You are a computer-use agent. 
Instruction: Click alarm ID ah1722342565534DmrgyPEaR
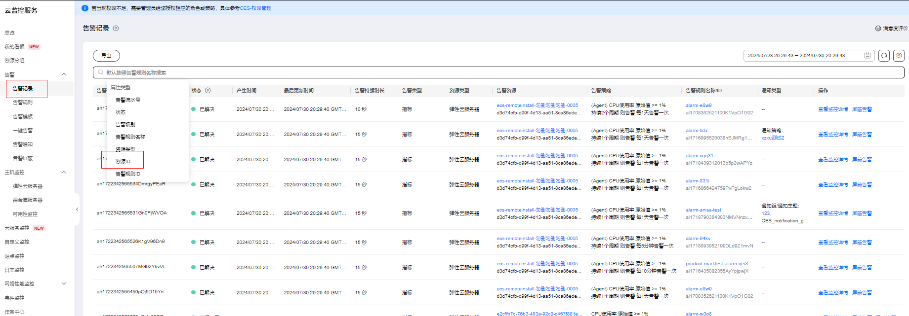point(131,184)
